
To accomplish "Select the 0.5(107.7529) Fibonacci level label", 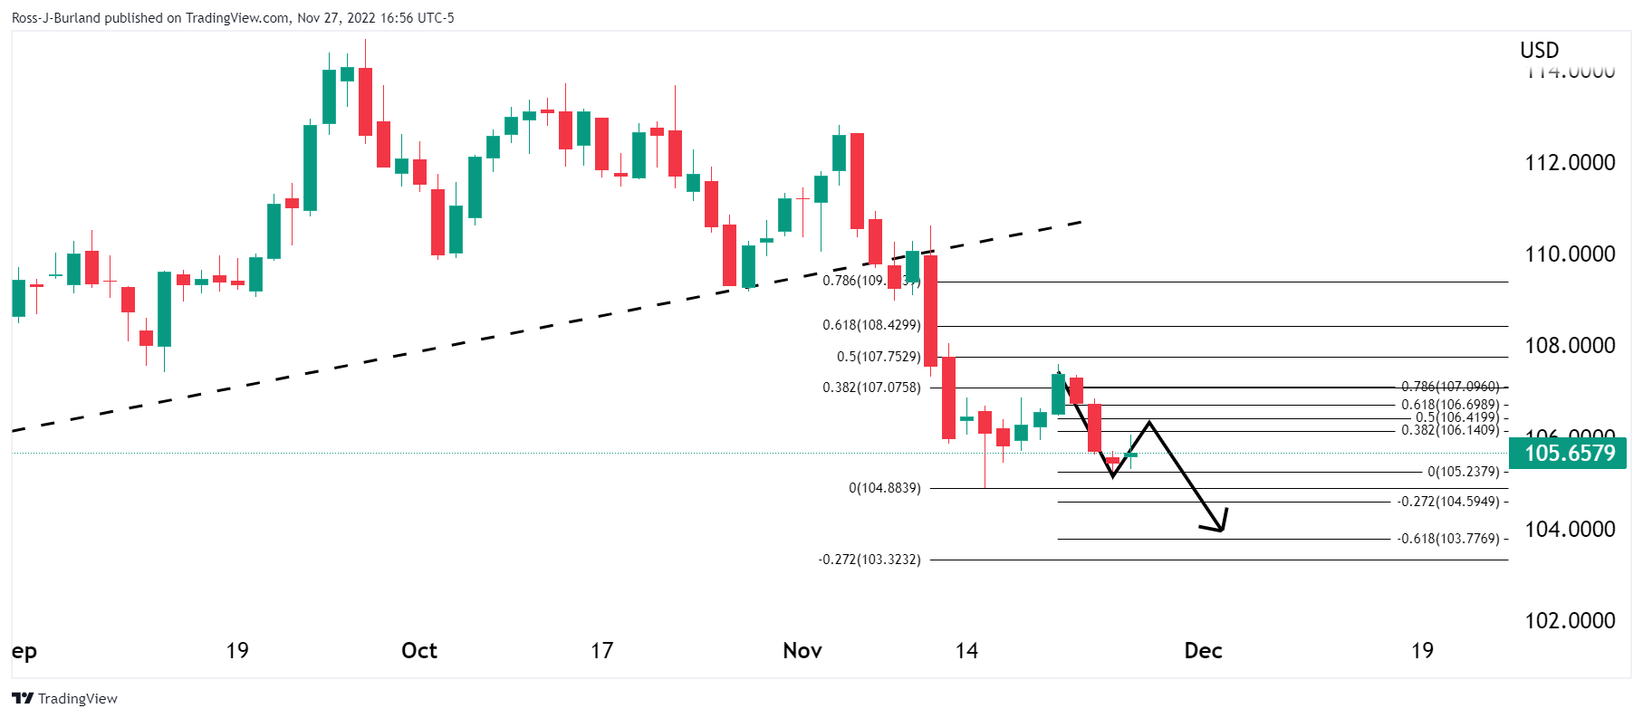I will (x=879, y=357).
